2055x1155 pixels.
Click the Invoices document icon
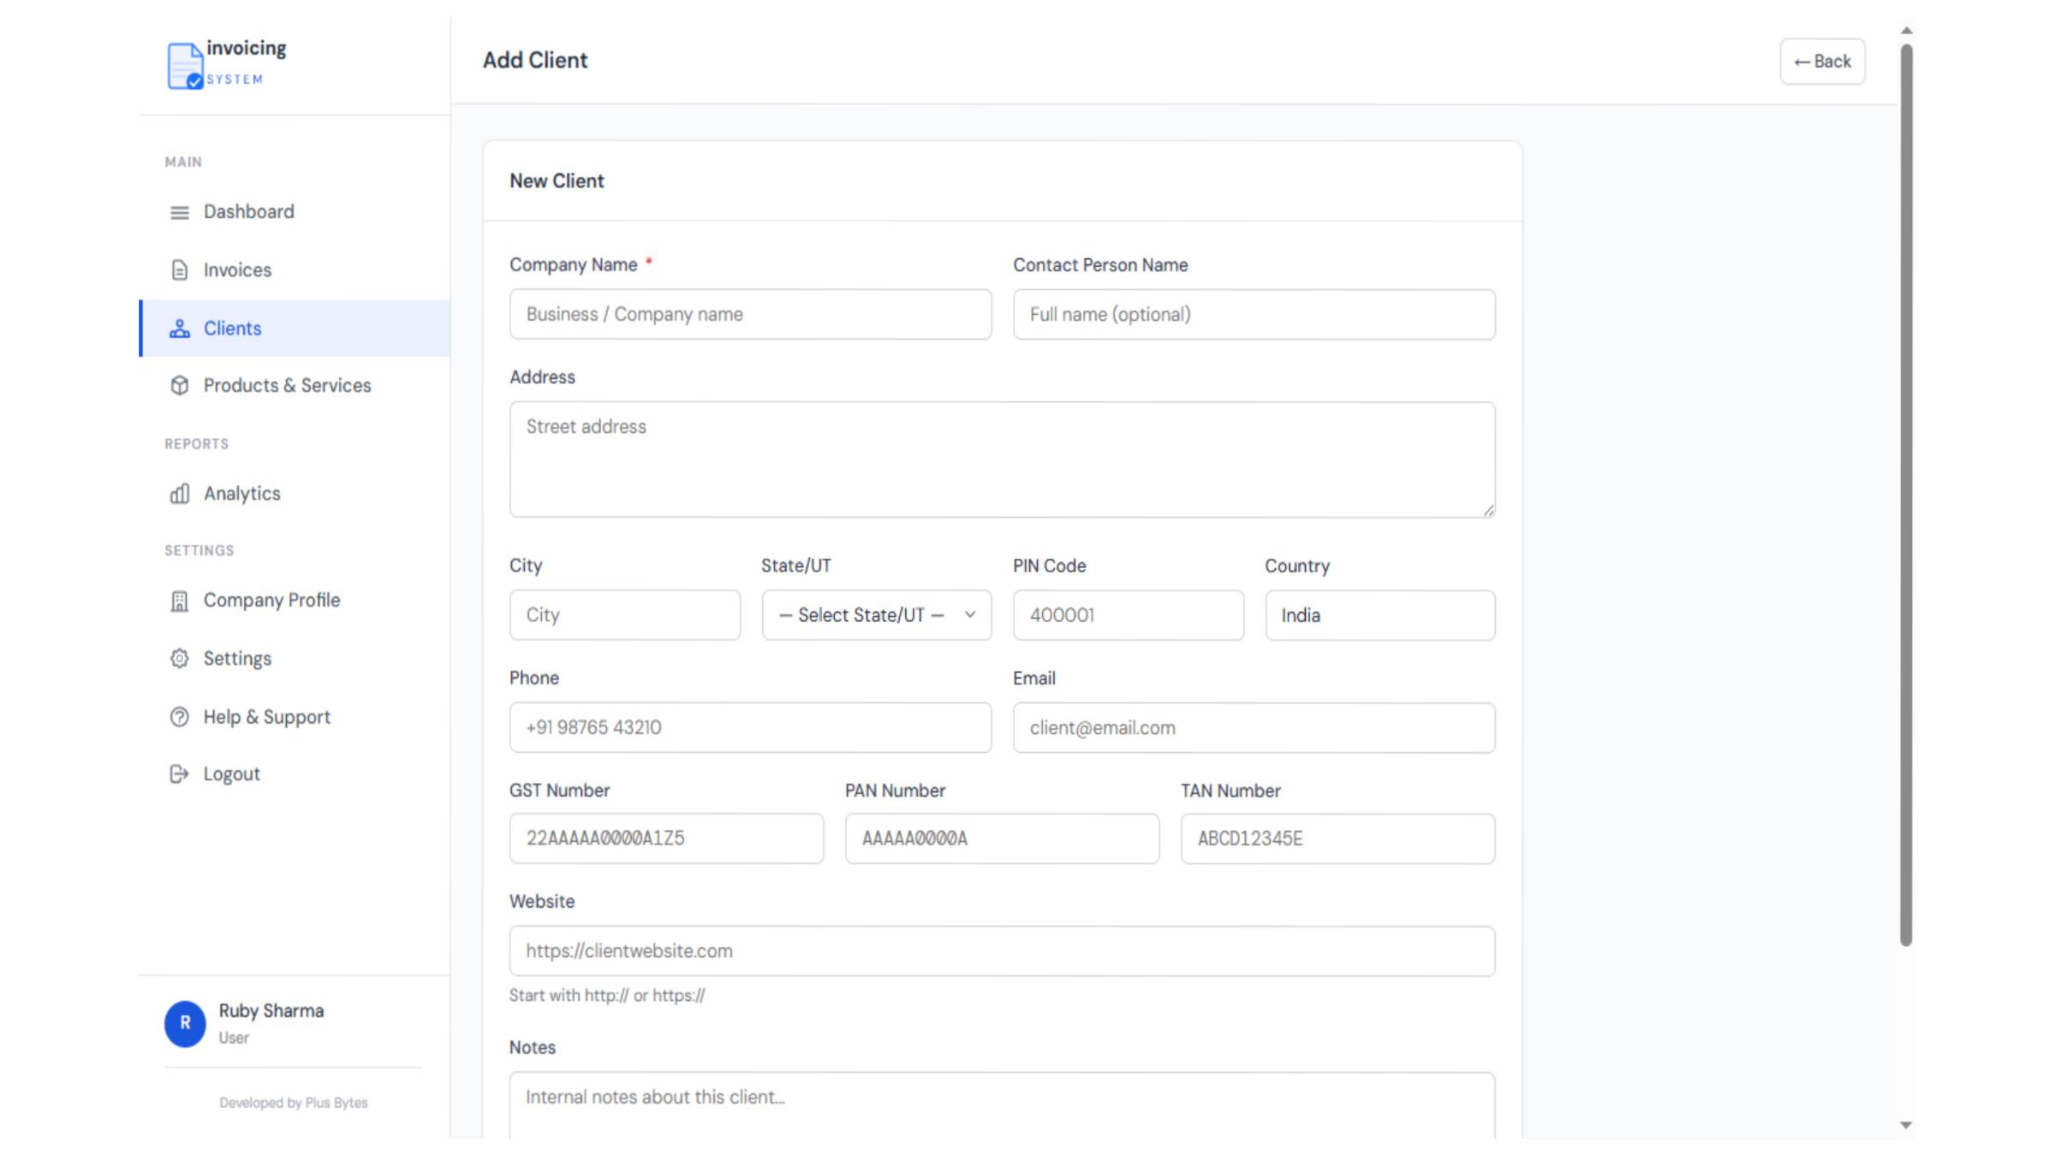[x=179, y=270]
